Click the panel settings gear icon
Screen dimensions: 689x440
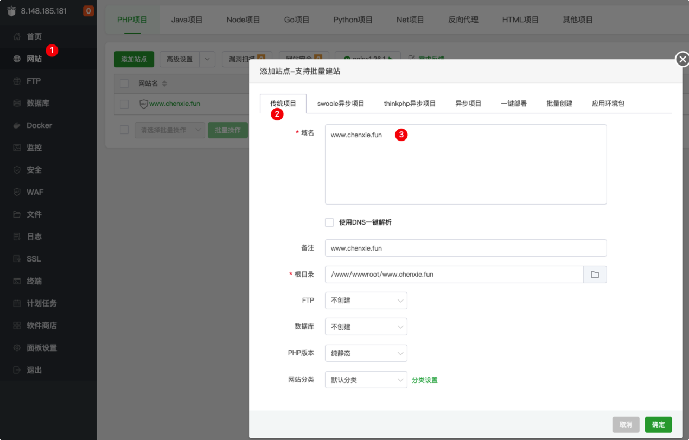click(17, 348)
